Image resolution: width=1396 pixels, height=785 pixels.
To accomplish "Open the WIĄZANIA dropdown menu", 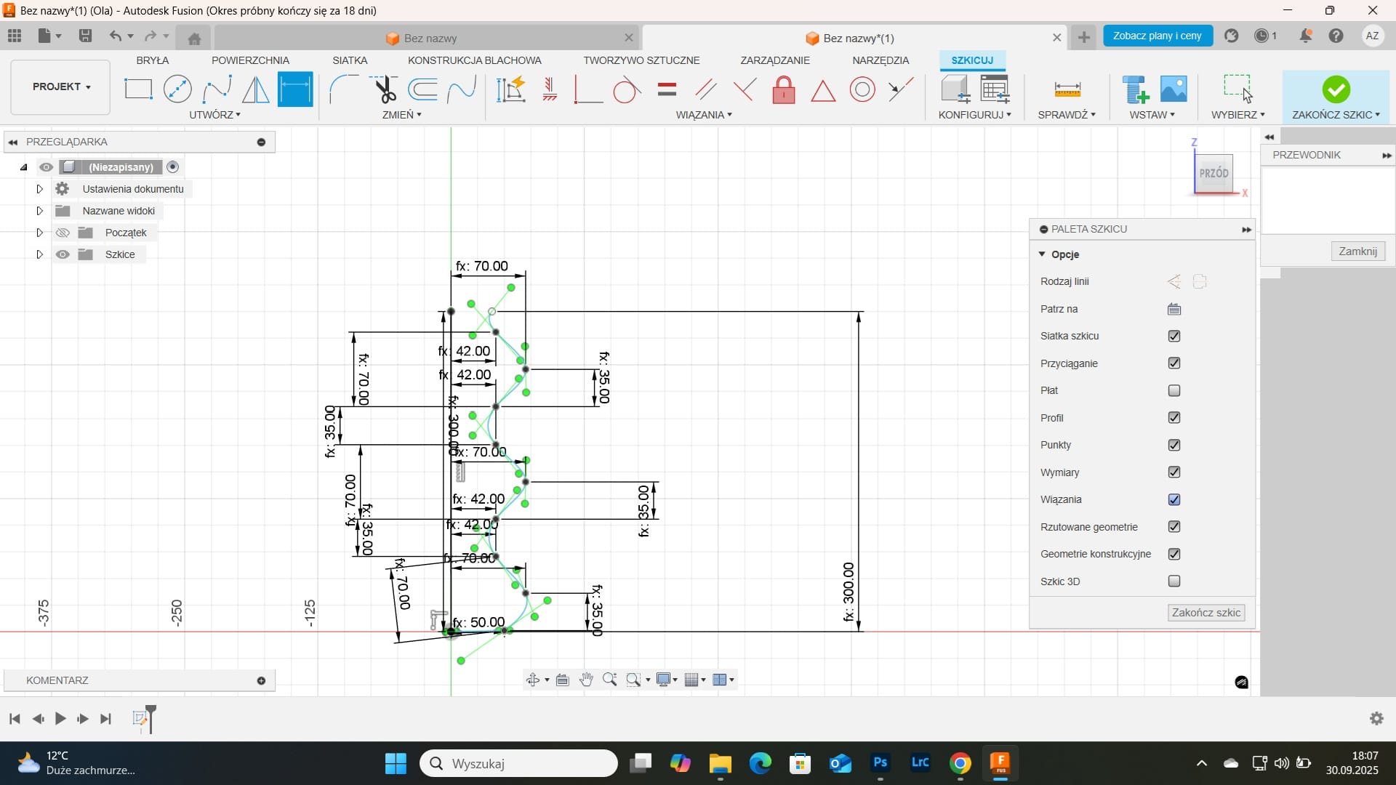I will coord(703,115).
